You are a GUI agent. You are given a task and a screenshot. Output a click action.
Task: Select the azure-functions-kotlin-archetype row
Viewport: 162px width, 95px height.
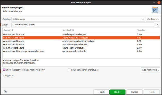coord(81,41)
